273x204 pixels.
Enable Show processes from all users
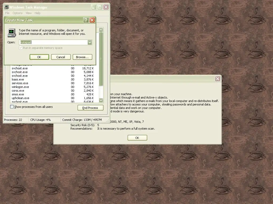click(x=12, y=107)
